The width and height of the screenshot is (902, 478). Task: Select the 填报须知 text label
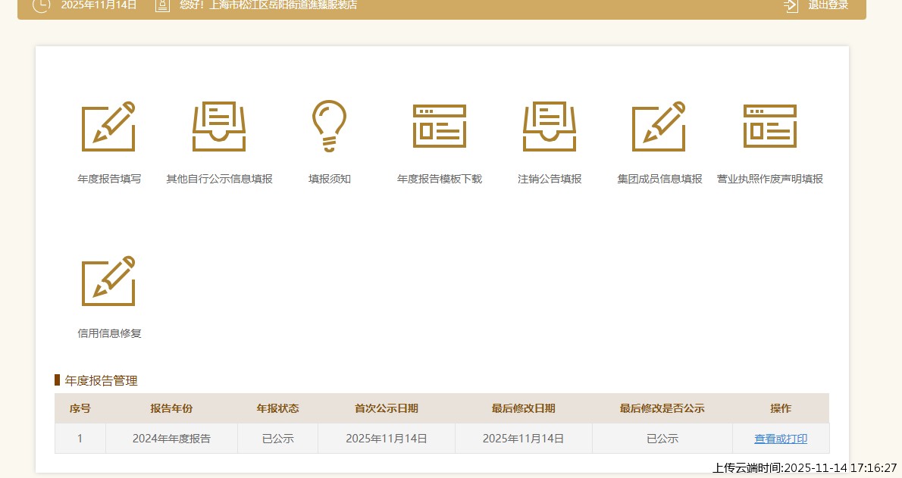click(329, 180)
